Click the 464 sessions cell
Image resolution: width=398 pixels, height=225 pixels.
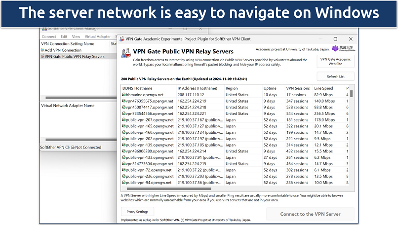pos(297,164)
